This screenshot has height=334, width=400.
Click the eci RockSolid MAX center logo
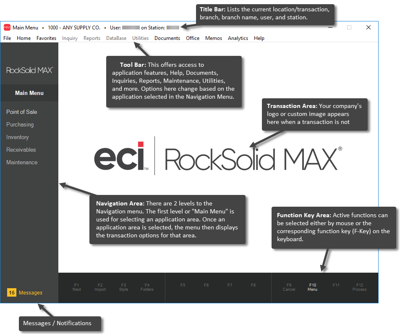218,156
